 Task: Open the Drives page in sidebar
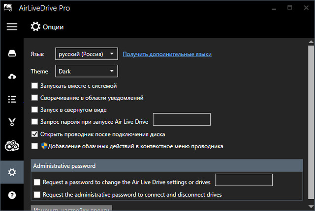tap(12, 53)
